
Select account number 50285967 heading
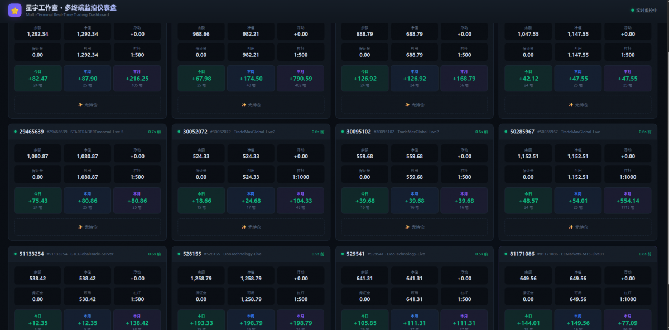(x=522, y=132)
